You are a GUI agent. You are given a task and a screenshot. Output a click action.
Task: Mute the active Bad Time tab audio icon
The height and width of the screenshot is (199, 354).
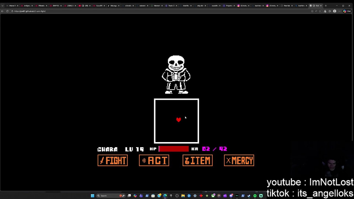click(314, 6)
